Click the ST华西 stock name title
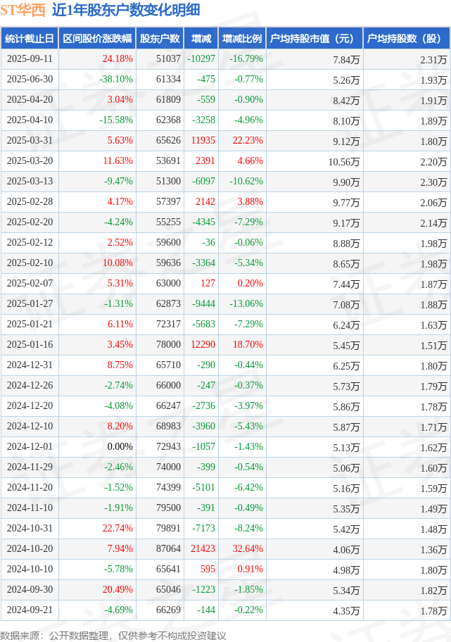The image size is (451, 642). click(x=23, y=10)
